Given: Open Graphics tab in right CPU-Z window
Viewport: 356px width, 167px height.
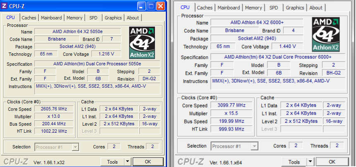Looking at the screenshot, I should (x=295, y=8).
